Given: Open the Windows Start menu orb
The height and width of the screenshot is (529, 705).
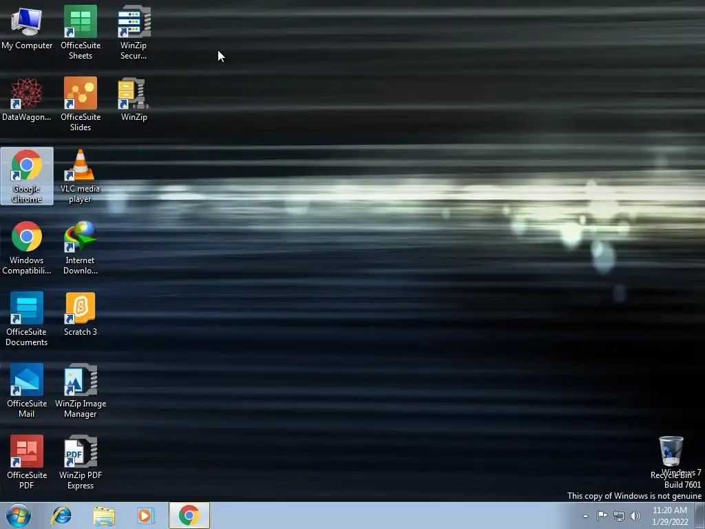Looking at the screenshot, I should pos(19,515).
